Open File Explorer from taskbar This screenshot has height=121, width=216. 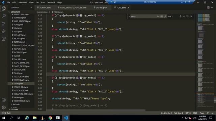click(x=35, y=118)
